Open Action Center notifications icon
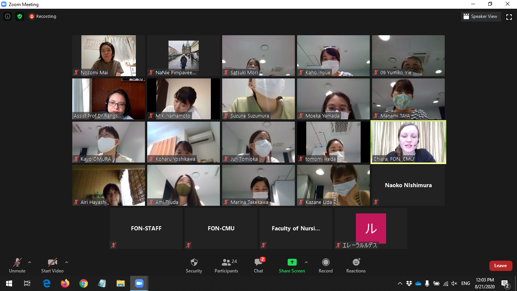517x291 pixels. [505, 283]
